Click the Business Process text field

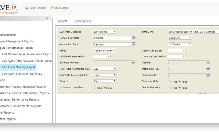click(112, 63)
